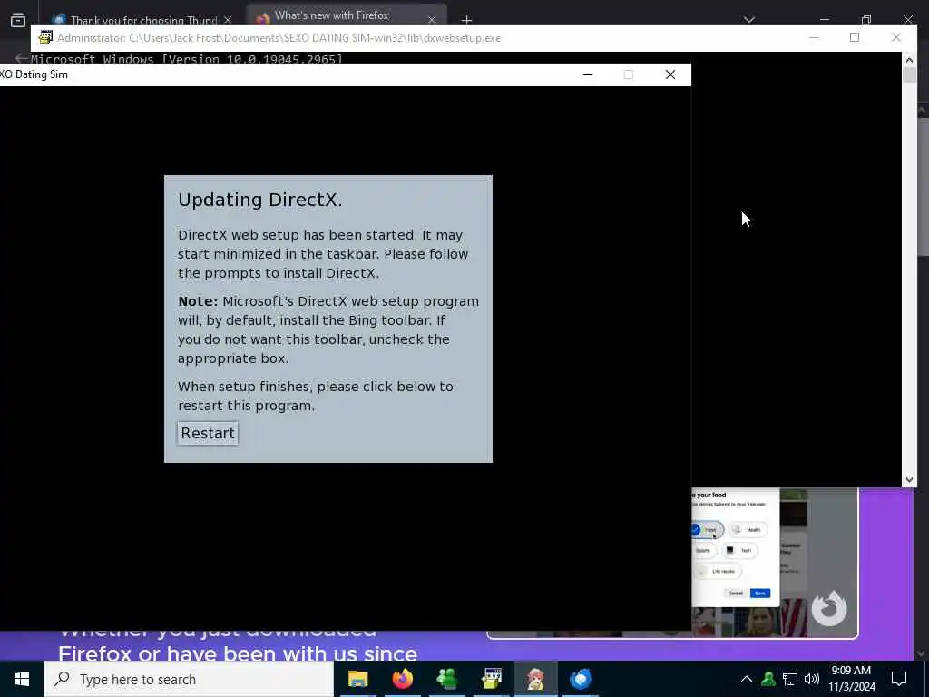Click the 'Type here to search' box

[189, 679]
